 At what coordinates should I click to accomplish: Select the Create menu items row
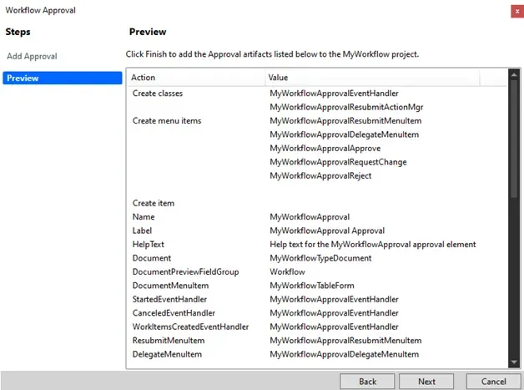coord(167,121)
